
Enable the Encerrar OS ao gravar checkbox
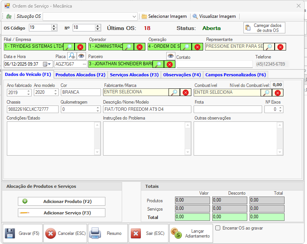(x=218, y=228)
